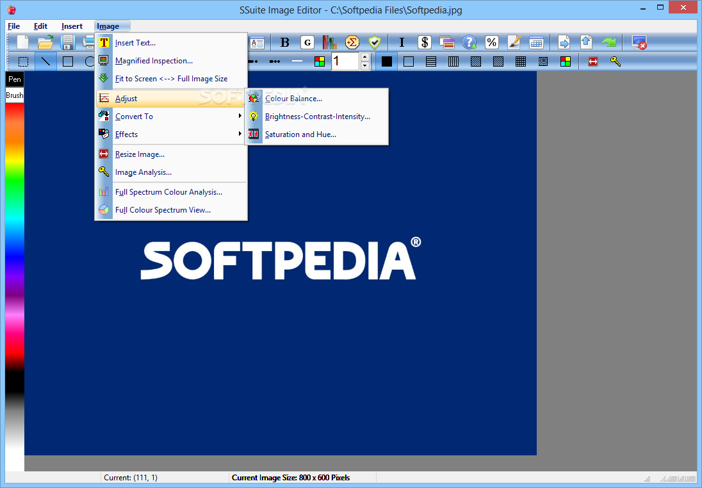Toggle the diagonal line drawing tool
Viewport: 702px width, 488px height.
point(45,61)
